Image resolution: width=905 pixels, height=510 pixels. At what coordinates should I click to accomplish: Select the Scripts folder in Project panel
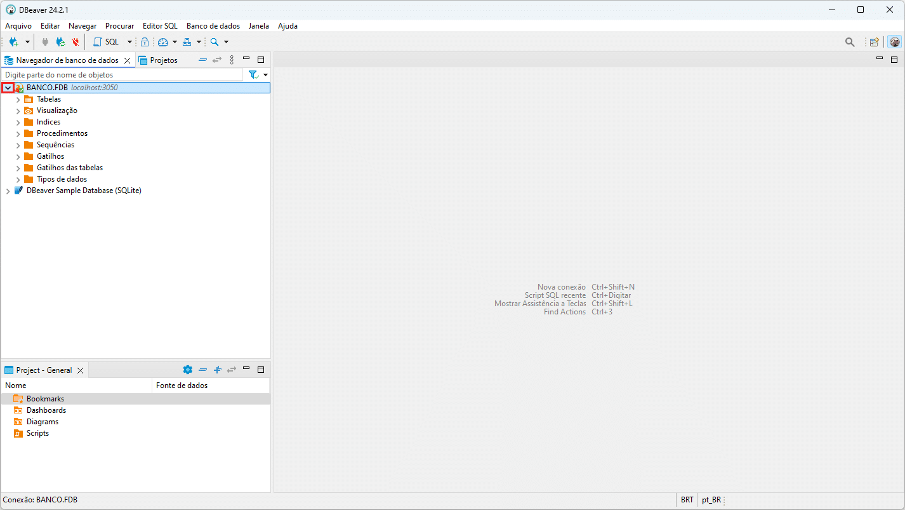pyautogui.click(x=37, y=433)
